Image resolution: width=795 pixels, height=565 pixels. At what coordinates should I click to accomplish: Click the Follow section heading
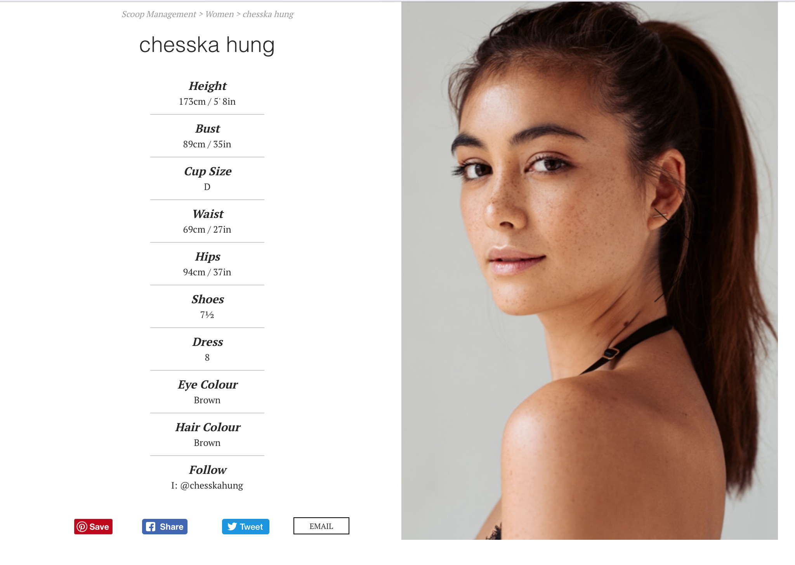pyautogui.click(x=208, y=470)
